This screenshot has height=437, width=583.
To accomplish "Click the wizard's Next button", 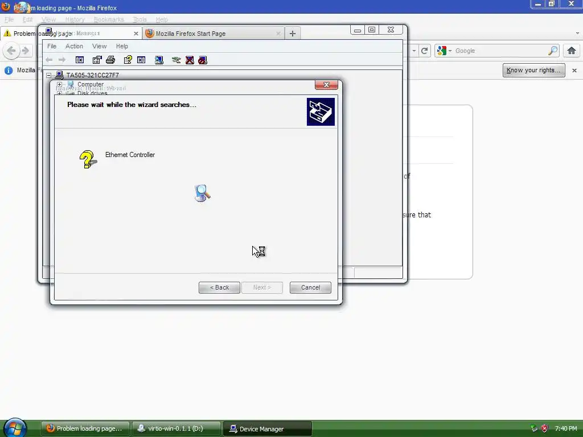I will tap(262, 287).
